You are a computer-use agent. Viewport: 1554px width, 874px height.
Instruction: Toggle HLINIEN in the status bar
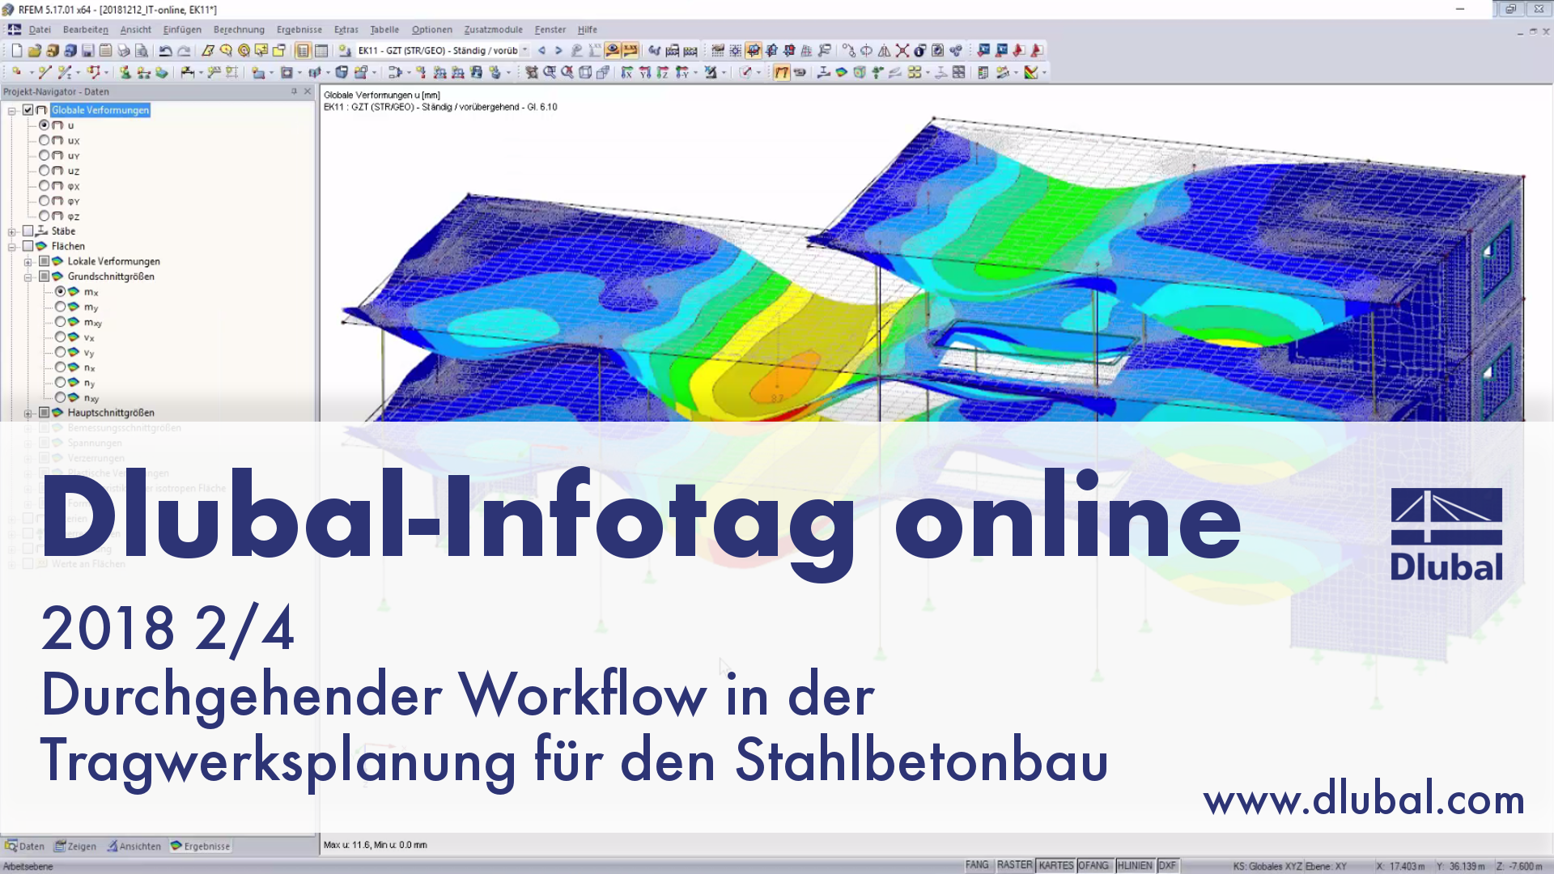1135,865
